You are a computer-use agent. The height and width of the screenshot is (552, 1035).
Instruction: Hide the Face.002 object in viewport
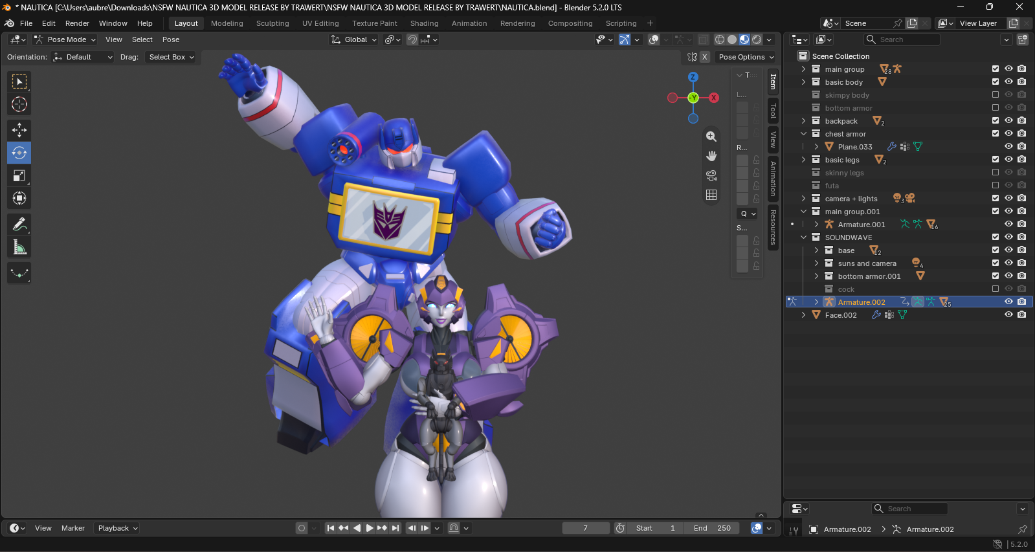pos(1008,315)
